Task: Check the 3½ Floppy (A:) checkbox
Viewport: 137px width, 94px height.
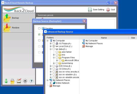Action: pos(54,43)
